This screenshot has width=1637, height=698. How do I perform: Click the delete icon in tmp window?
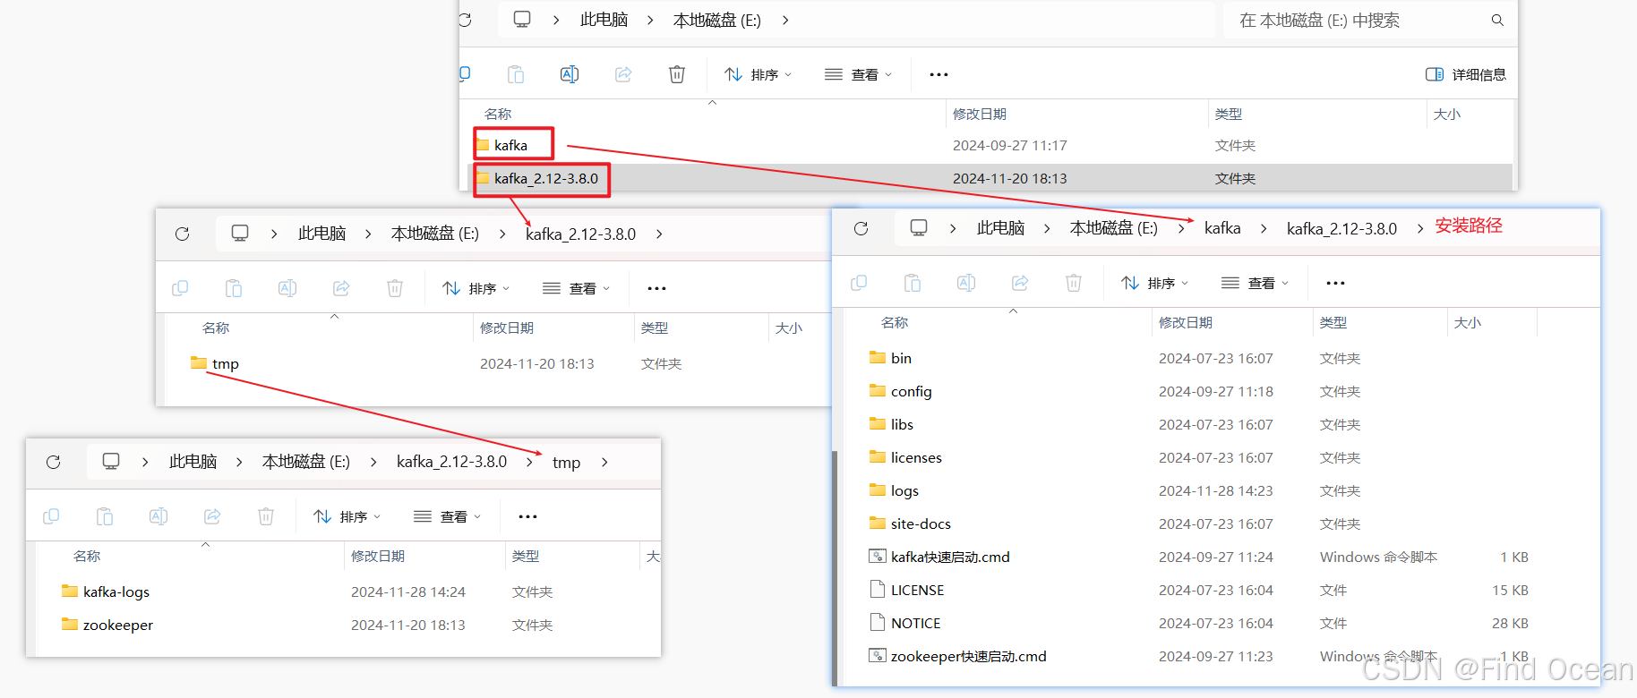(266, 516)
